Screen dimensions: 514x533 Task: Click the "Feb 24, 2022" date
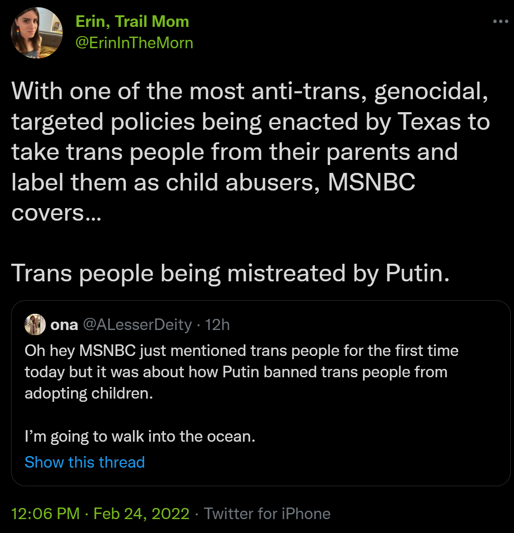141,514
